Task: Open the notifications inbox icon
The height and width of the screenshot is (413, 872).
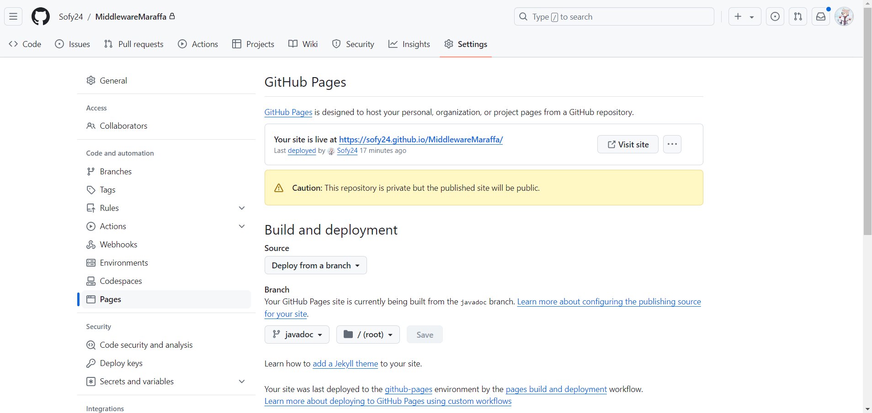Action: (x=821, y=17)
